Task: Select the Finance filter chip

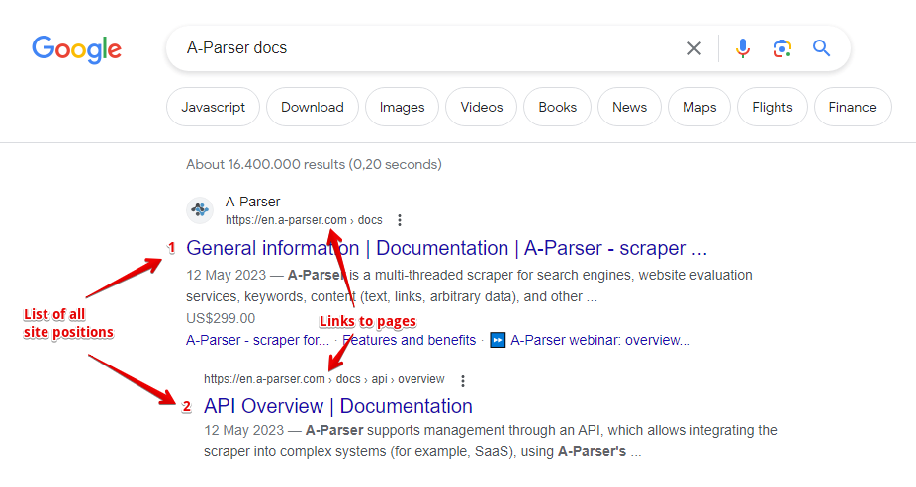Action: pos(852,108)
